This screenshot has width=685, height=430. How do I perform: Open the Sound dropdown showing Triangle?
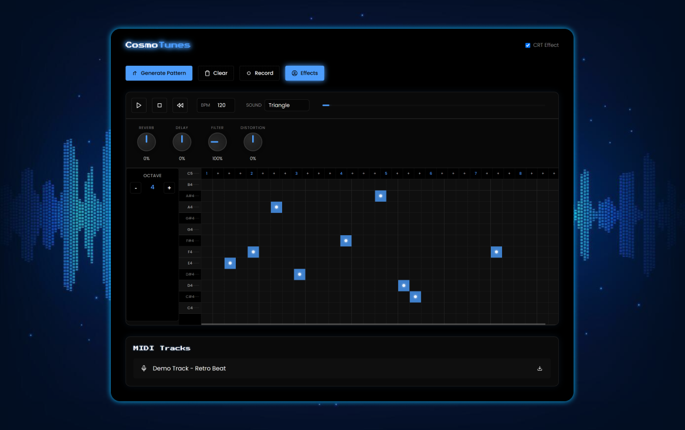click(x=287, y=106)
